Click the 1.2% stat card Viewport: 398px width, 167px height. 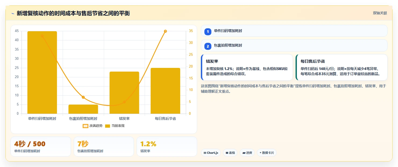pyautogui.click(x=167, y=147)
